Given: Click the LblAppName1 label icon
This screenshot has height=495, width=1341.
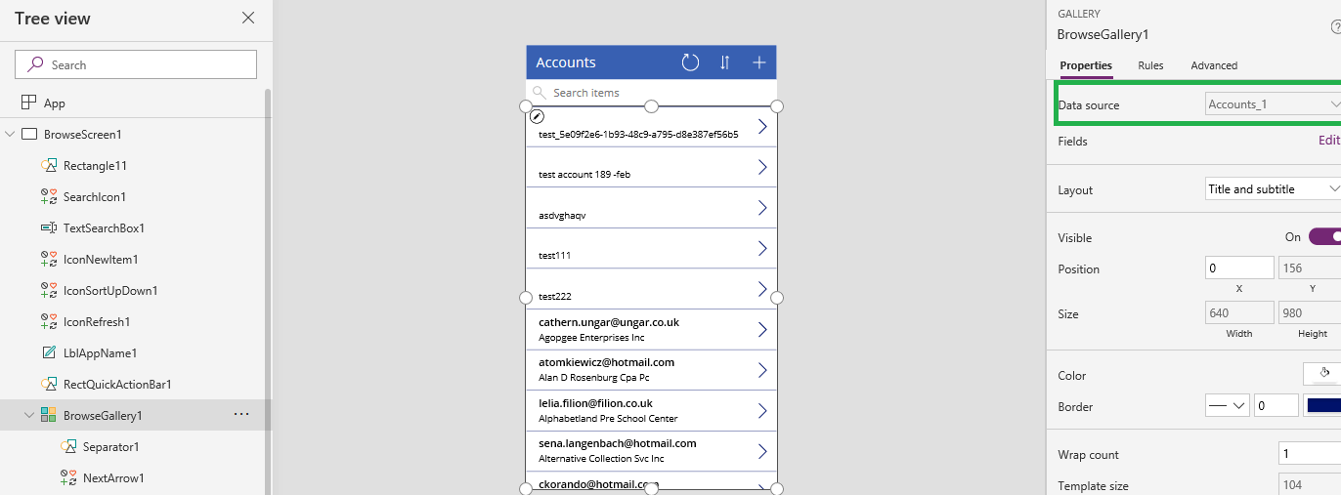Looking at the screenshot, I should (49, 352).
